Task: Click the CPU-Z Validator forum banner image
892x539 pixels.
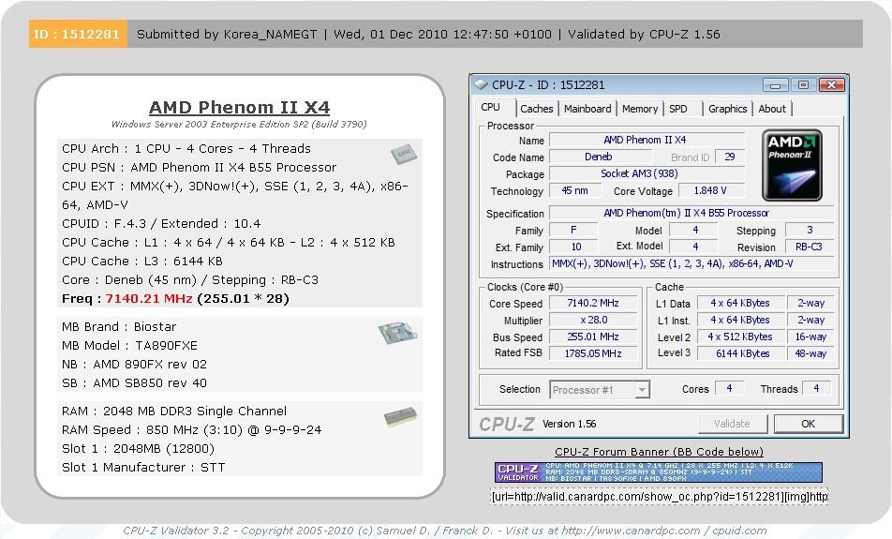Action: click(658, 472)
